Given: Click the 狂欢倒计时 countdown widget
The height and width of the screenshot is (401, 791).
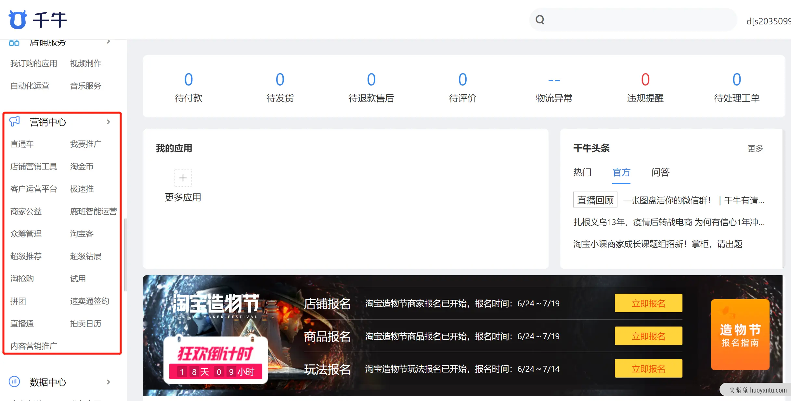Looking at the screenshot, I should 215,360.
